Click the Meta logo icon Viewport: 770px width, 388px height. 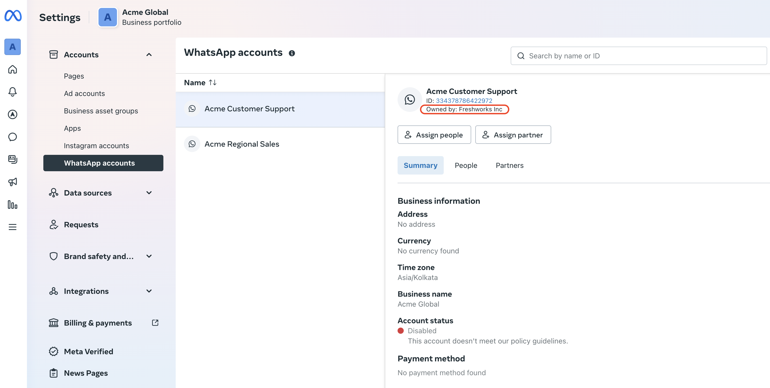click(x=13, y=16)
